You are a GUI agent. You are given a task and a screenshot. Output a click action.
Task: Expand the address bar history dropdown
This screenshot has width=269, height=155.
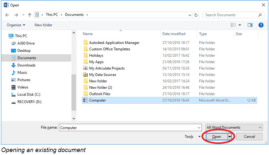point(190,15)
